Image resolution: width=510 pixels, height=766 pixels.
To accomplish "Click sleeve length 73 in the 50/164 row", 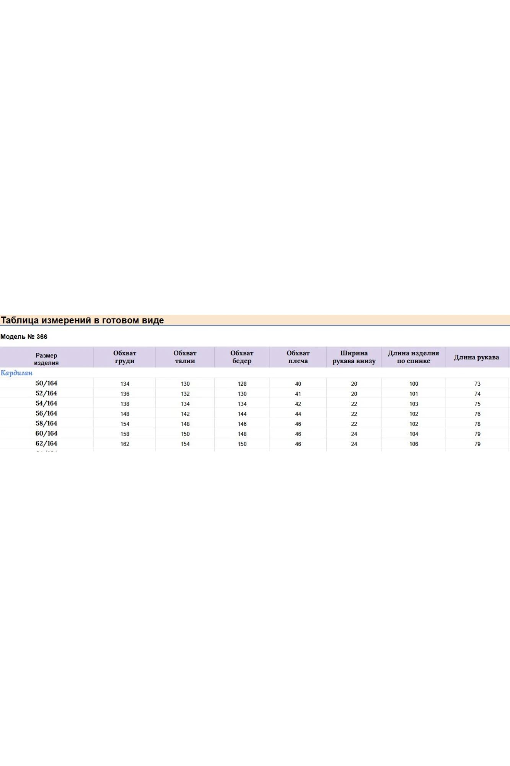I will coord(477,384).
